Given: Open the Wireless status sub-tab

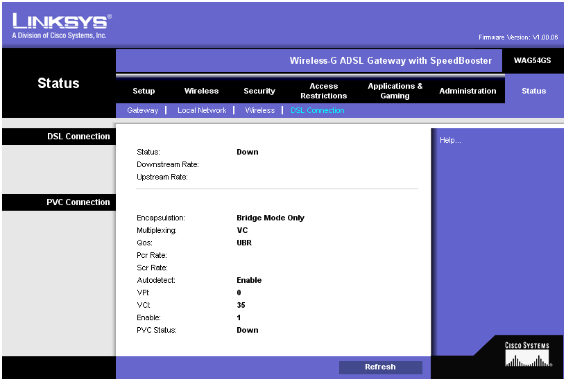Looking at the screenshot, I should (260, 110).
